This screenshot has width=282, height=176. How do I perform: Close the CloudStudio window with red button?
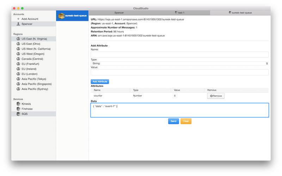14,8
